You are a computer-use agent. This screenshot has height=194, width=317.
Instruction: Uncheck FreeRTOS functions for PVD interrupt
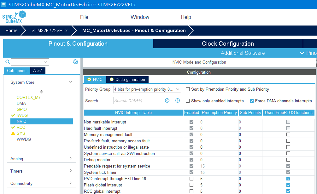(x=288, y=179)
